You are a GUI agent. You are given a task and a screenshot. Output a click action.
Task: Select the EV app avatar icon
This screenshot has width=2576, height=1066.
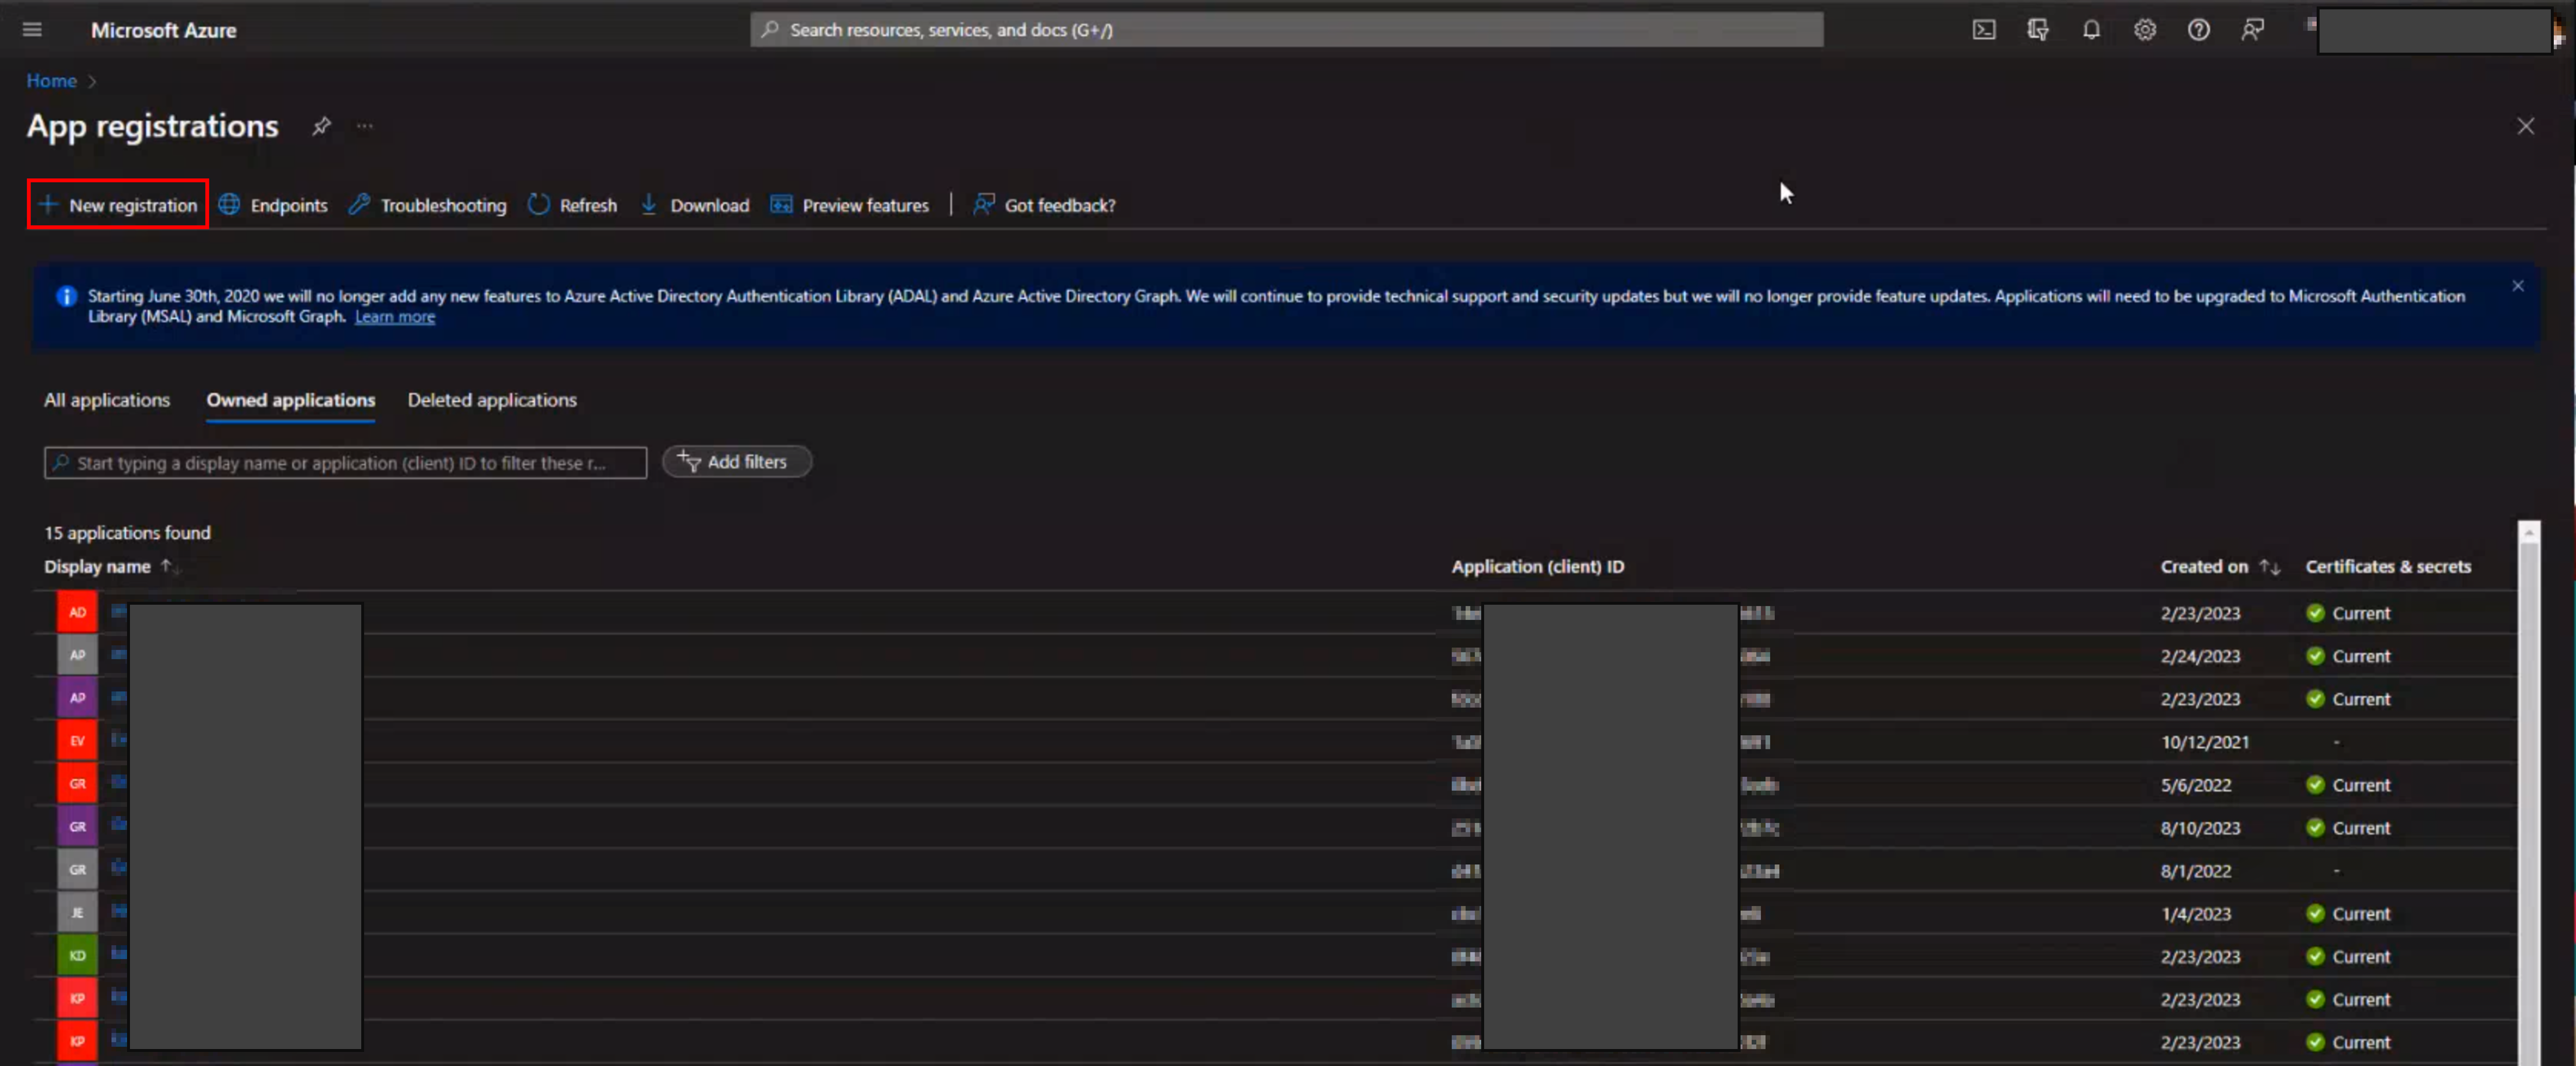(x=77, y=741)
